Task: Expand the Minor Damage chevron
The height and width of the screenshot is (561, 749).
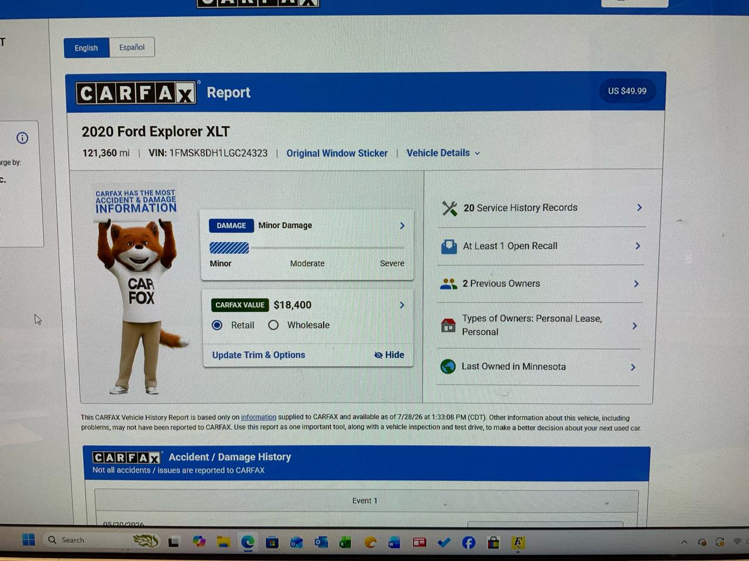Action: click(402, 226)
